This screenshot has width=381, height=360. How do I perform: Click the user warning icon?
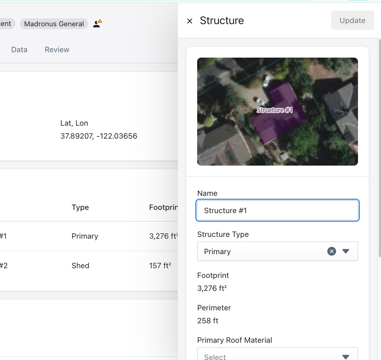pyautogui.click(x=97, y=23)
